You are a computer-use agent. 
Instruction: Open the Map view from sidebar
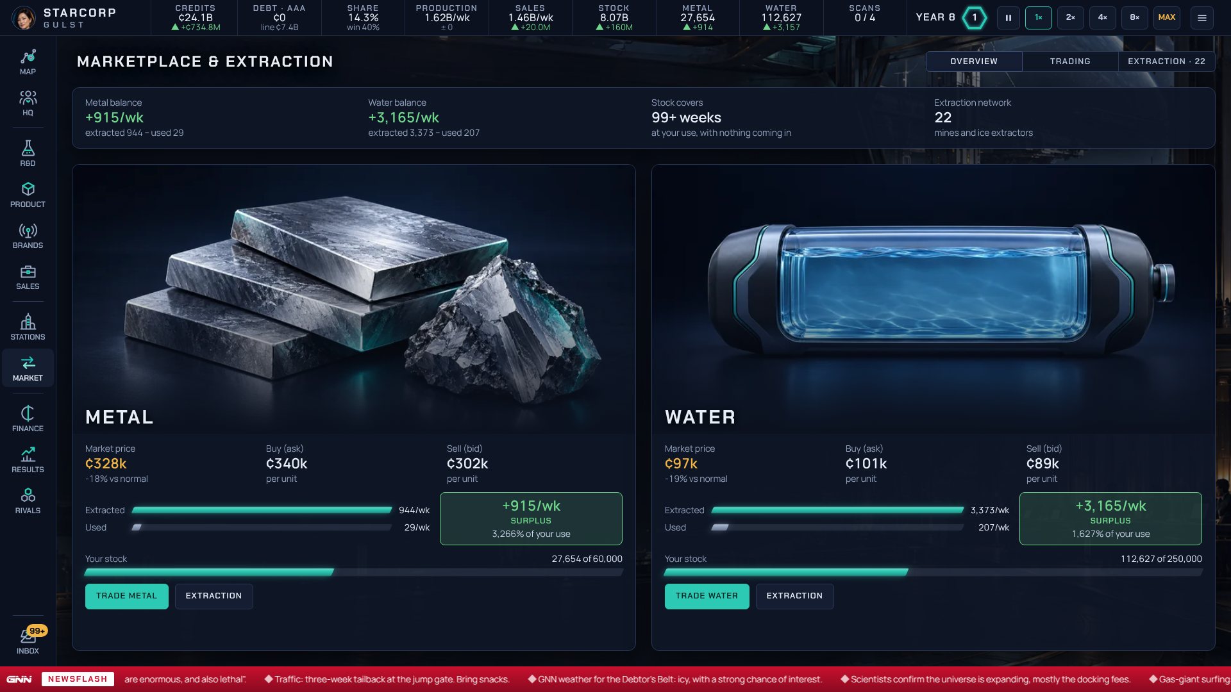(28, 62)
